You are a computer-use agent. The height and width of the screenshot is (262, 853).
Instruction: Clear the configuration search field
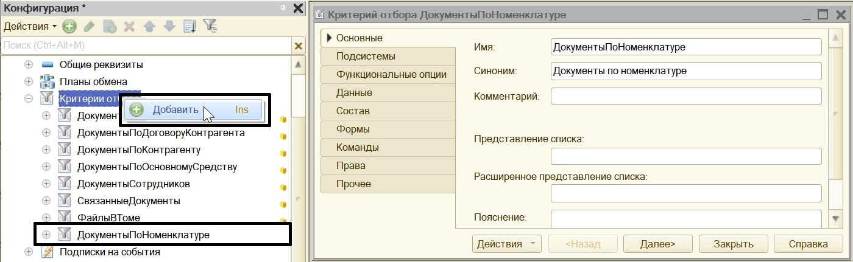pos(299,46)
